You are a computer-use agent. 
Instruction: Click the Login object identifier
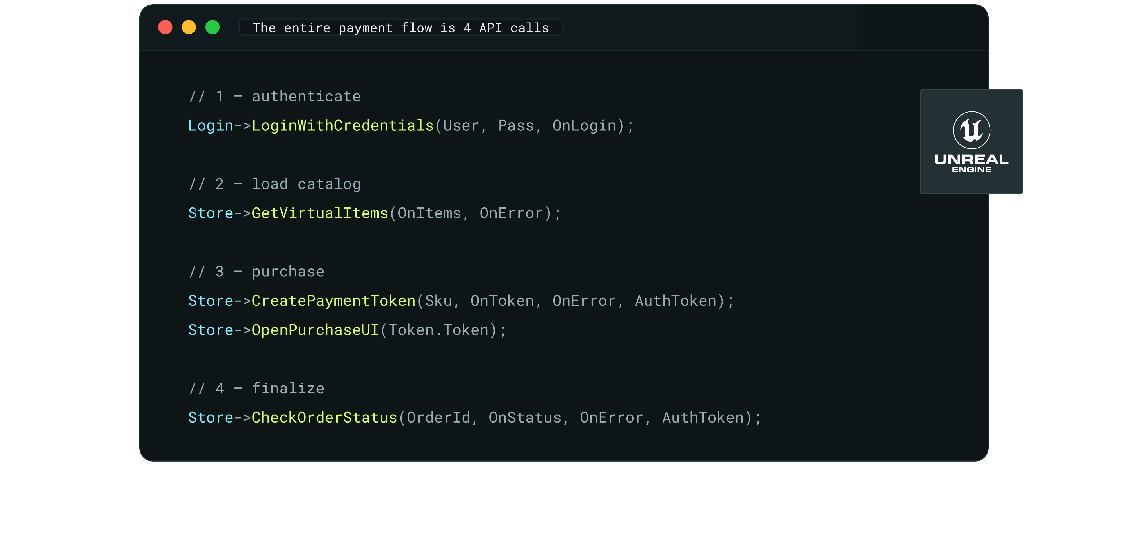(x=211, y=126)
